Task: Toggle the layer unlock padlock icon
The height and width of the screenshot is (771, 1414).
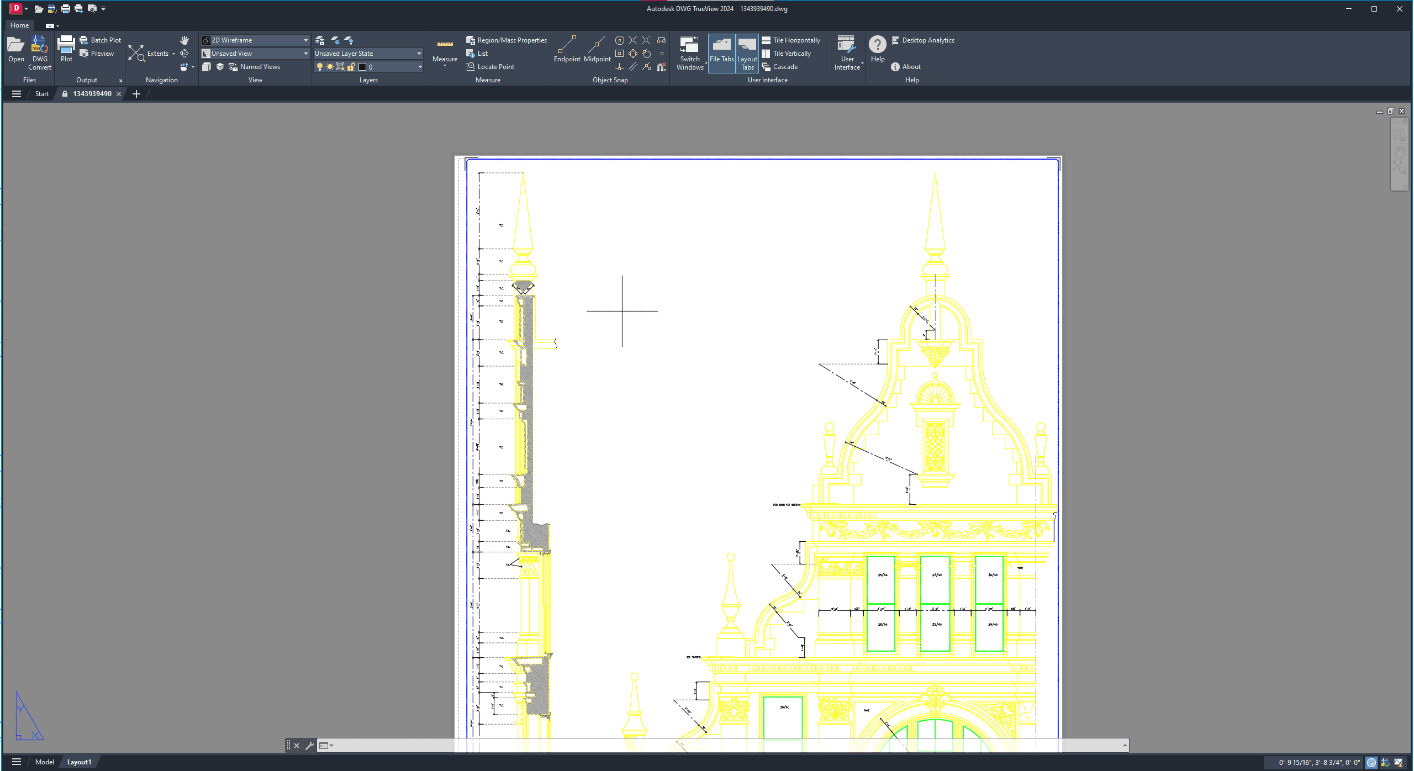Action: (352, 67)
